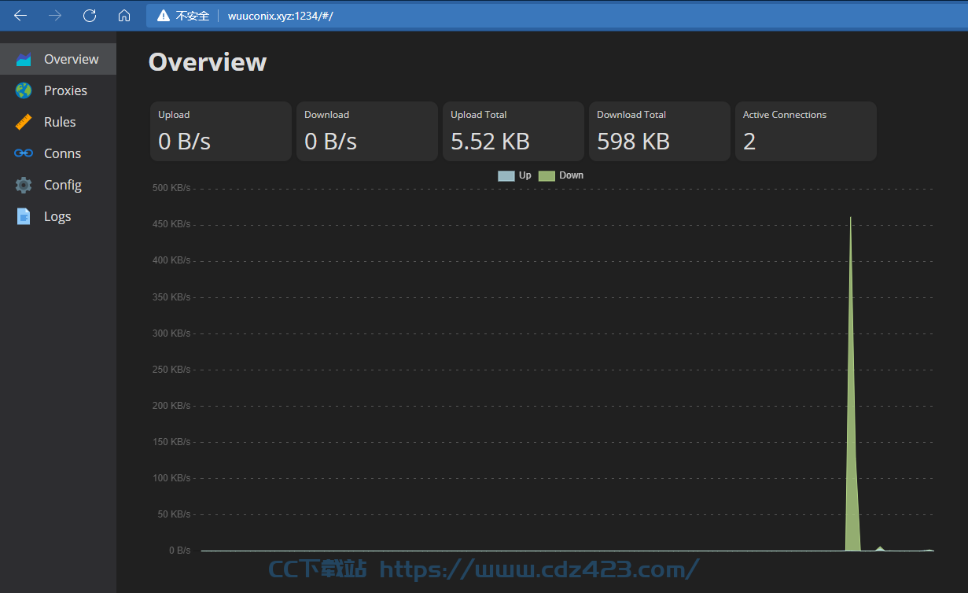Toggle the Up series legend swatch
Viewport: 968px width, 593px height.
506,175
